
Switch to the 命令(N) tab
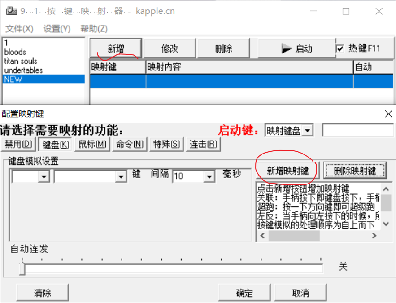[x=130, y=144]
